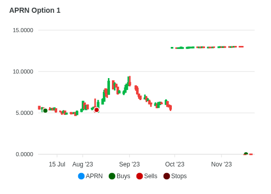Click the flat candle series near 13 in October
The height and width of the screenshot is (194, 271).
(x=207, y=47)
